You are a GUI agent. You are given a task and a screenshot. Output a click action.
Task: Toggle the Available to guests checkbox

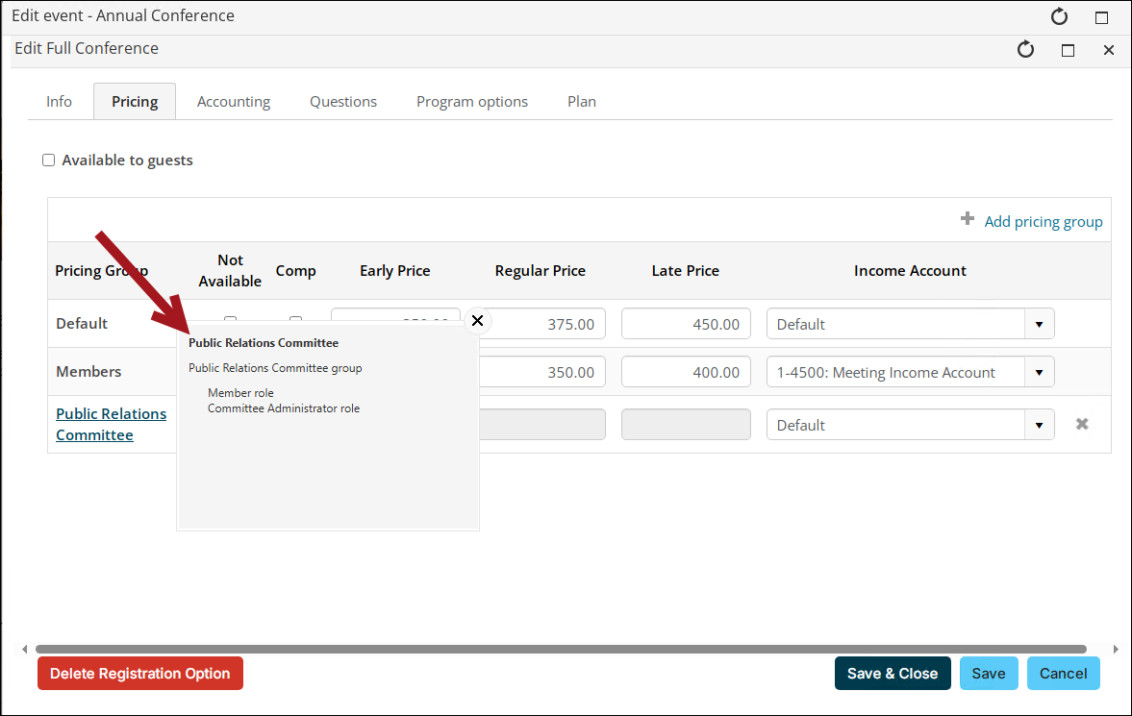[48, 160]
